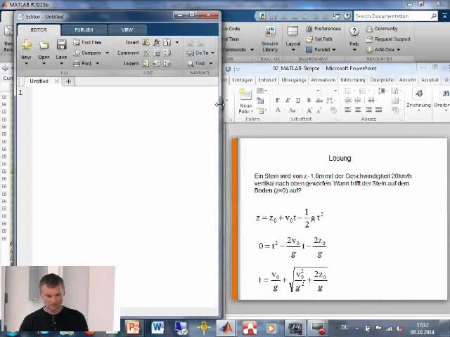This screenshot has width=450, height=337.
Task: Open the Überprüfen tab in PowerPoint
Action: [x=382, y=80]
